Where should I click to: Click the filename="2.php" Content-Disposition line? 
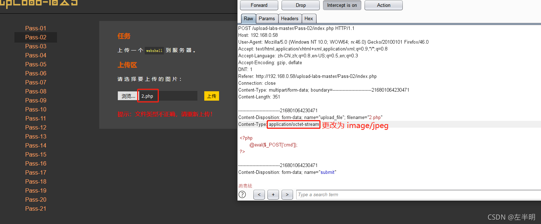click(310, 117)
